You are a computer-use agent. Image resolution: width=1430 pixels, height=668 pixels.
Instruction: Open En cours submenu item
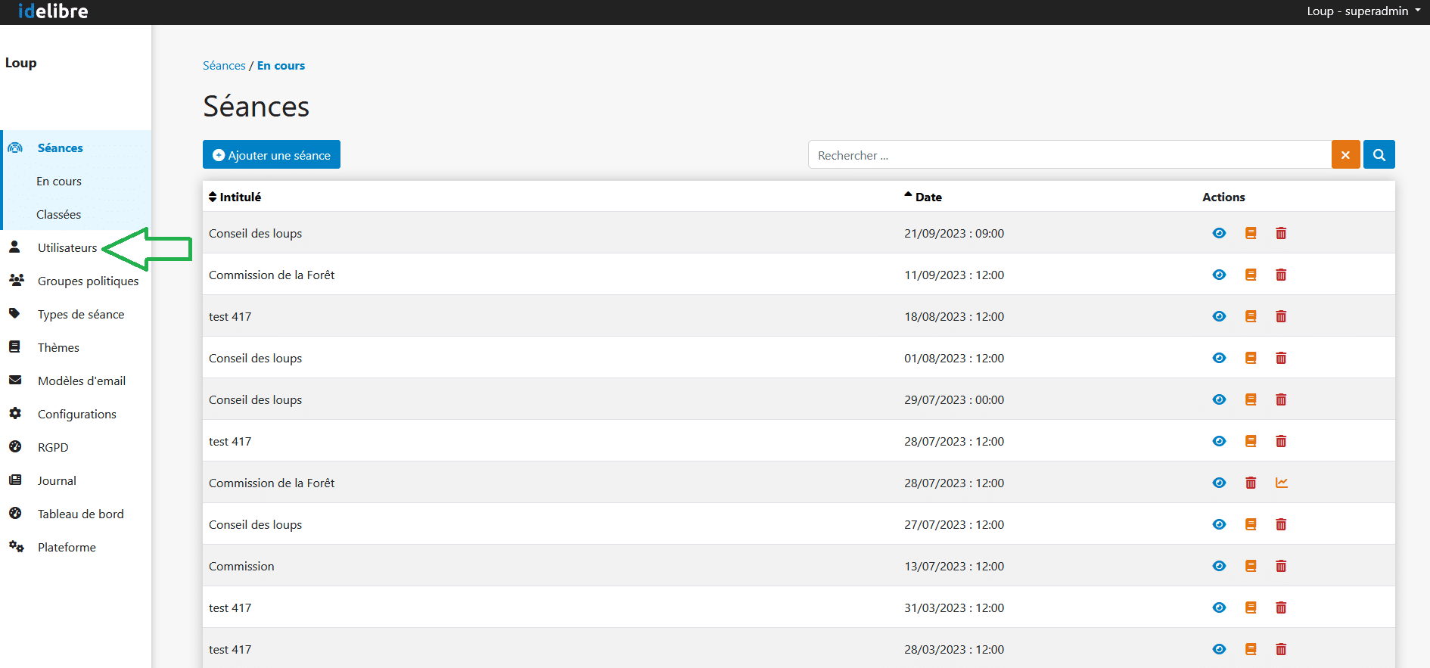59,181
